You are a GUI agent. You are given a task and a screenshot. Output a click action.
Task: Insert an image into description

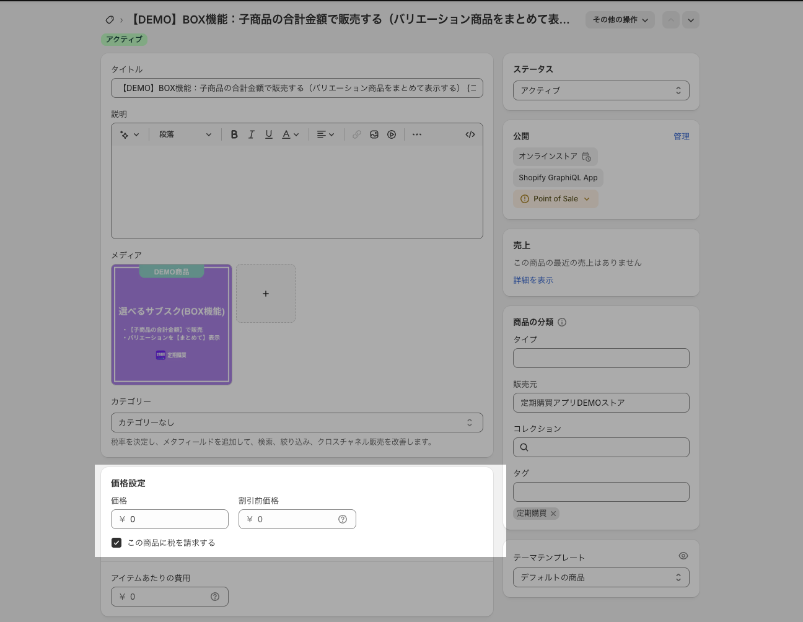coord(374,134)
